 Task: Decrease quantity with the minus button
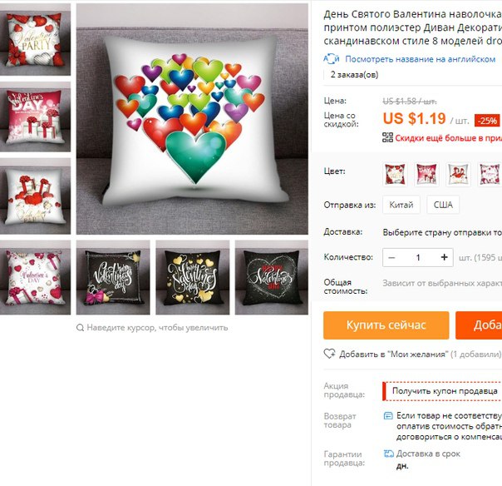tap(391, 257)
